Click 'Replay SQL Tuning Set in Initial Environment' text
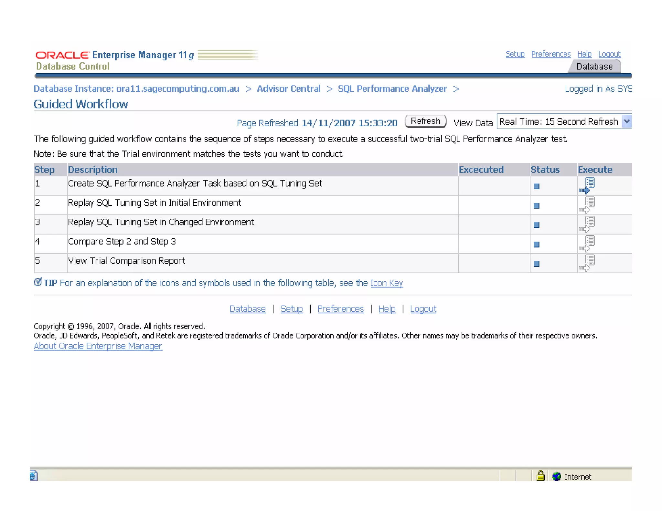Viewport: 662px width, 511px height. [x=155, y=203]
